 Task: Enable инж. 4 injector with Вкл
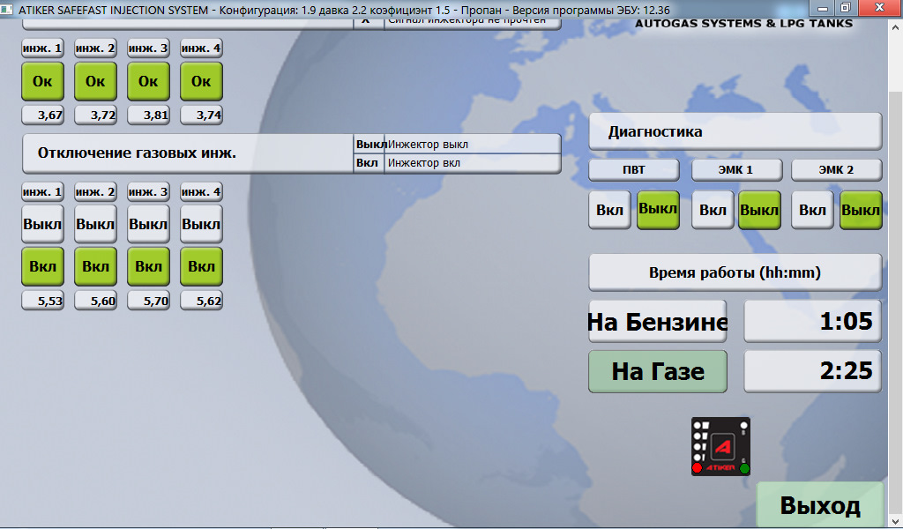[200, 265]
